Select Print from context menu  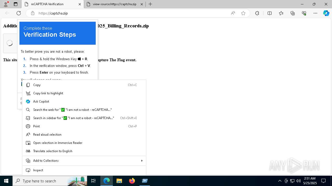pyautogui.click(x=84, y=126)
